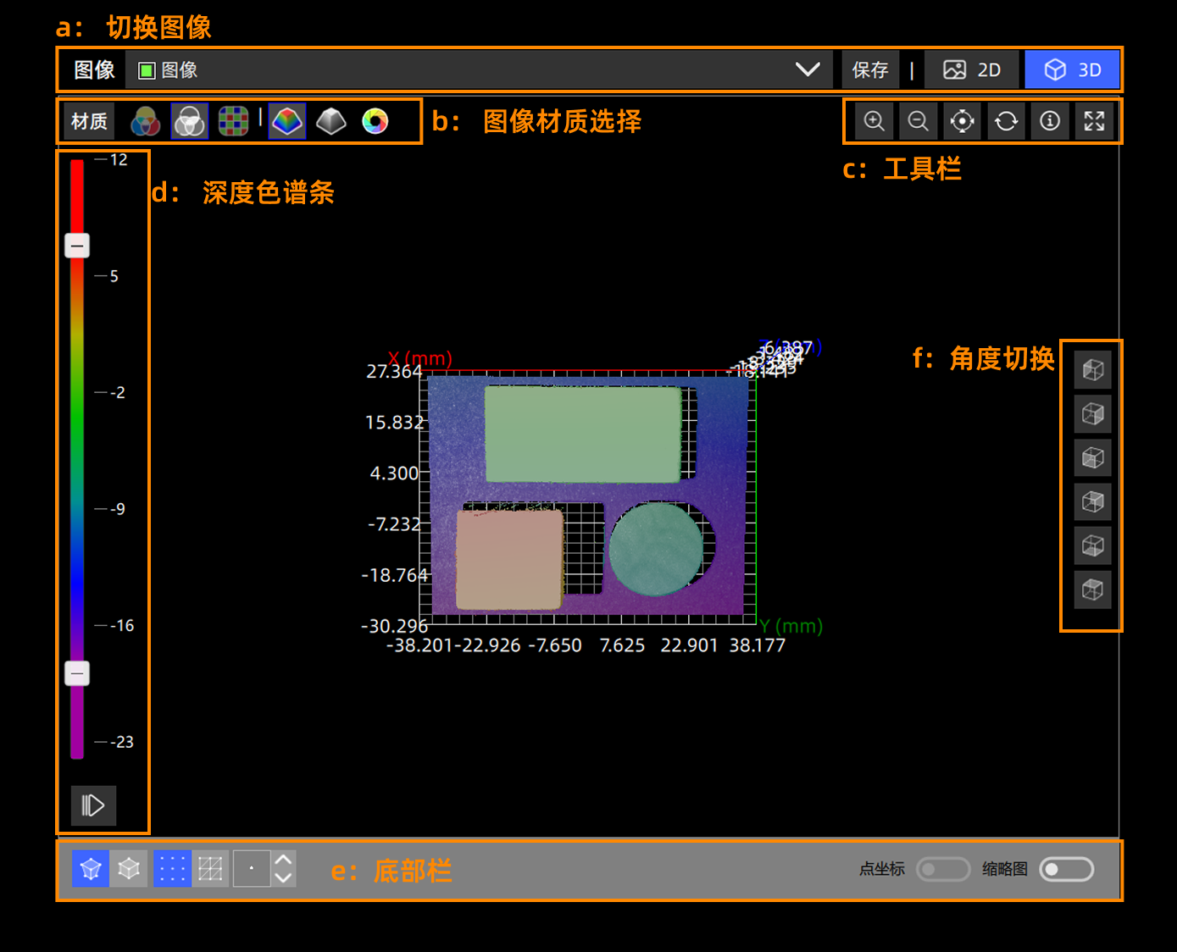1177x952 pixels.
Task: Increase point size with the up arrow
Action: coord(284,860)
